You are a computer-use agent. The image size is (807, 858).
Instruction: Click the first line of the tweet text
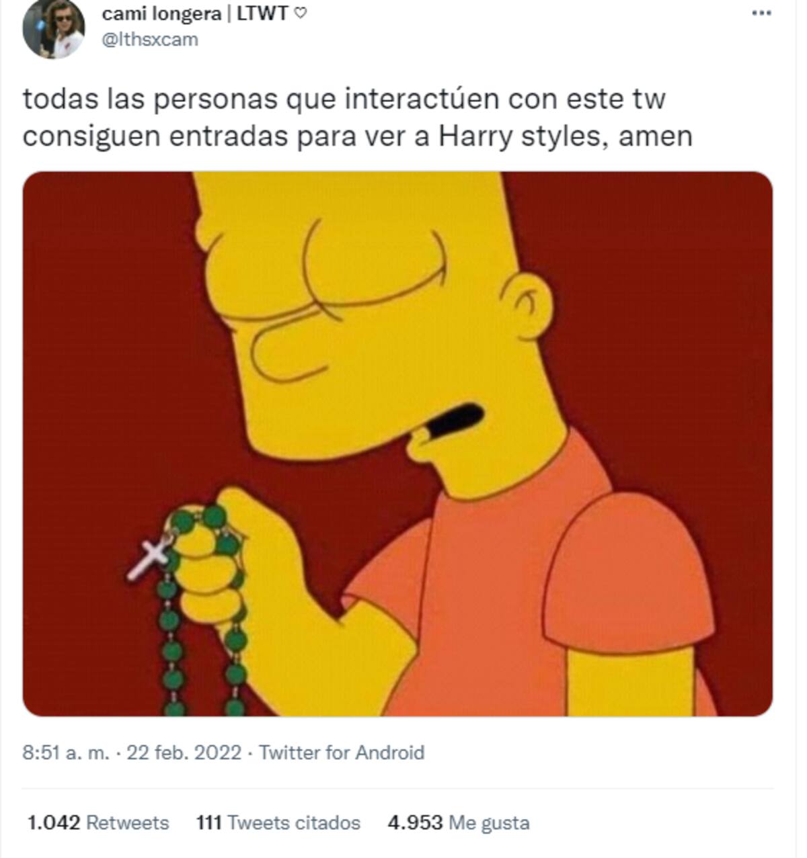(x=344, y=99)
